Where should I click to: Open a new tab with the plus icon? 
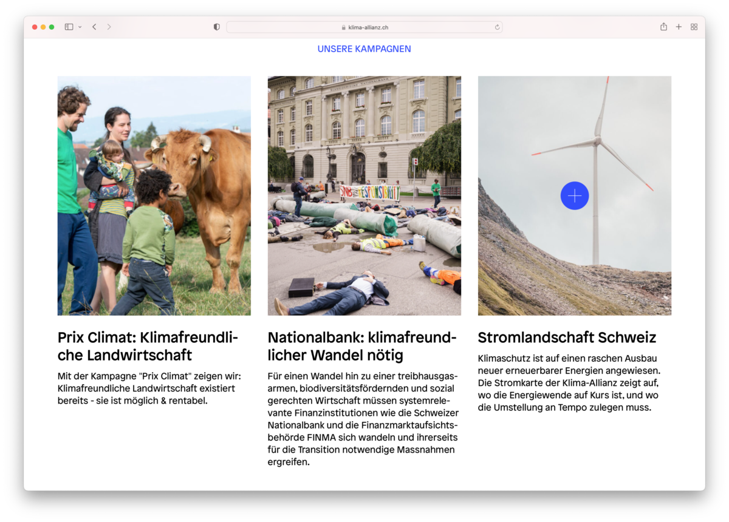tap(679, 27)
